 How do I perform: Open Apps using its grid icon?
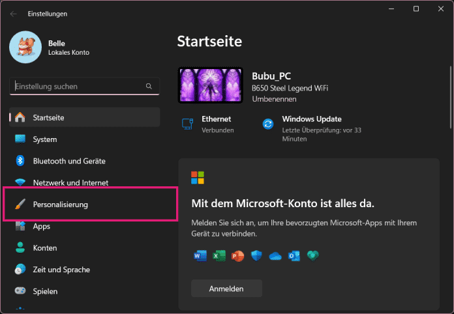(20, 226)
